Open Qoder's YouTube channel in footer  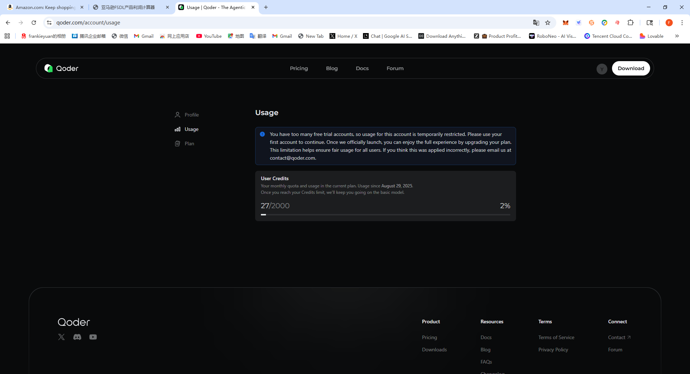click(93, 337)
